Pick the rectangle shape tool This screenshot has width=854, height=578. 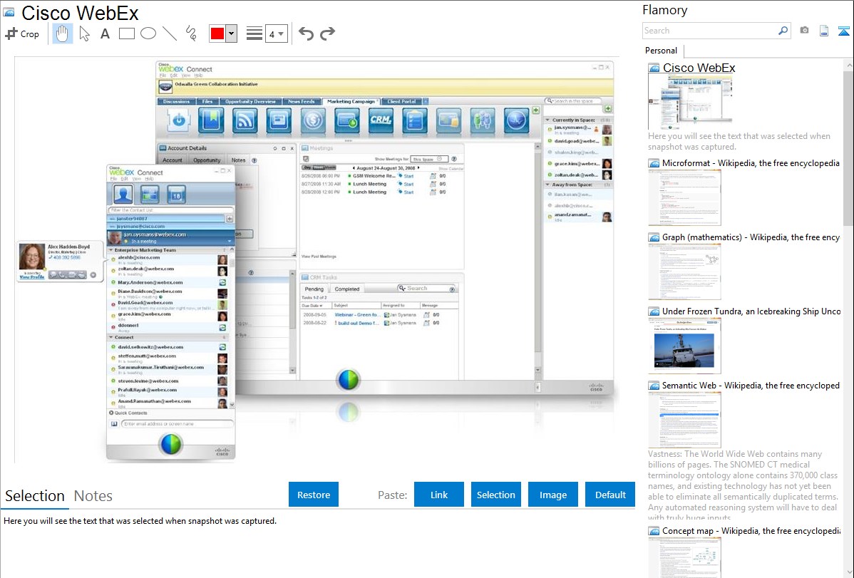pos(126,33)
